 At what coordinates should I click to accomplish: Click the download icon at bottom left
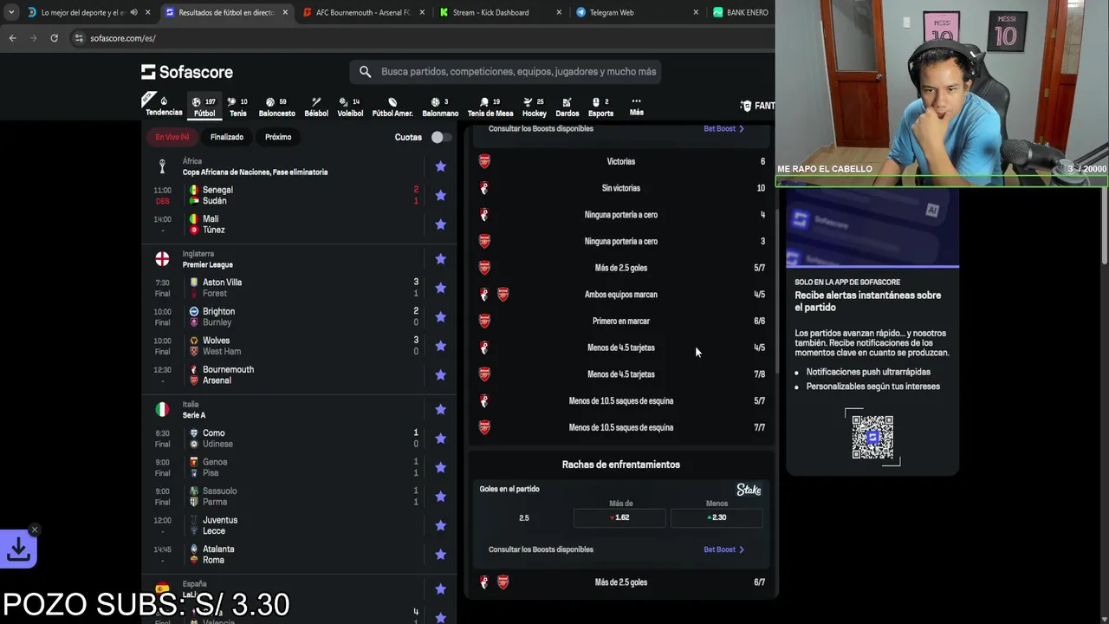18,549
